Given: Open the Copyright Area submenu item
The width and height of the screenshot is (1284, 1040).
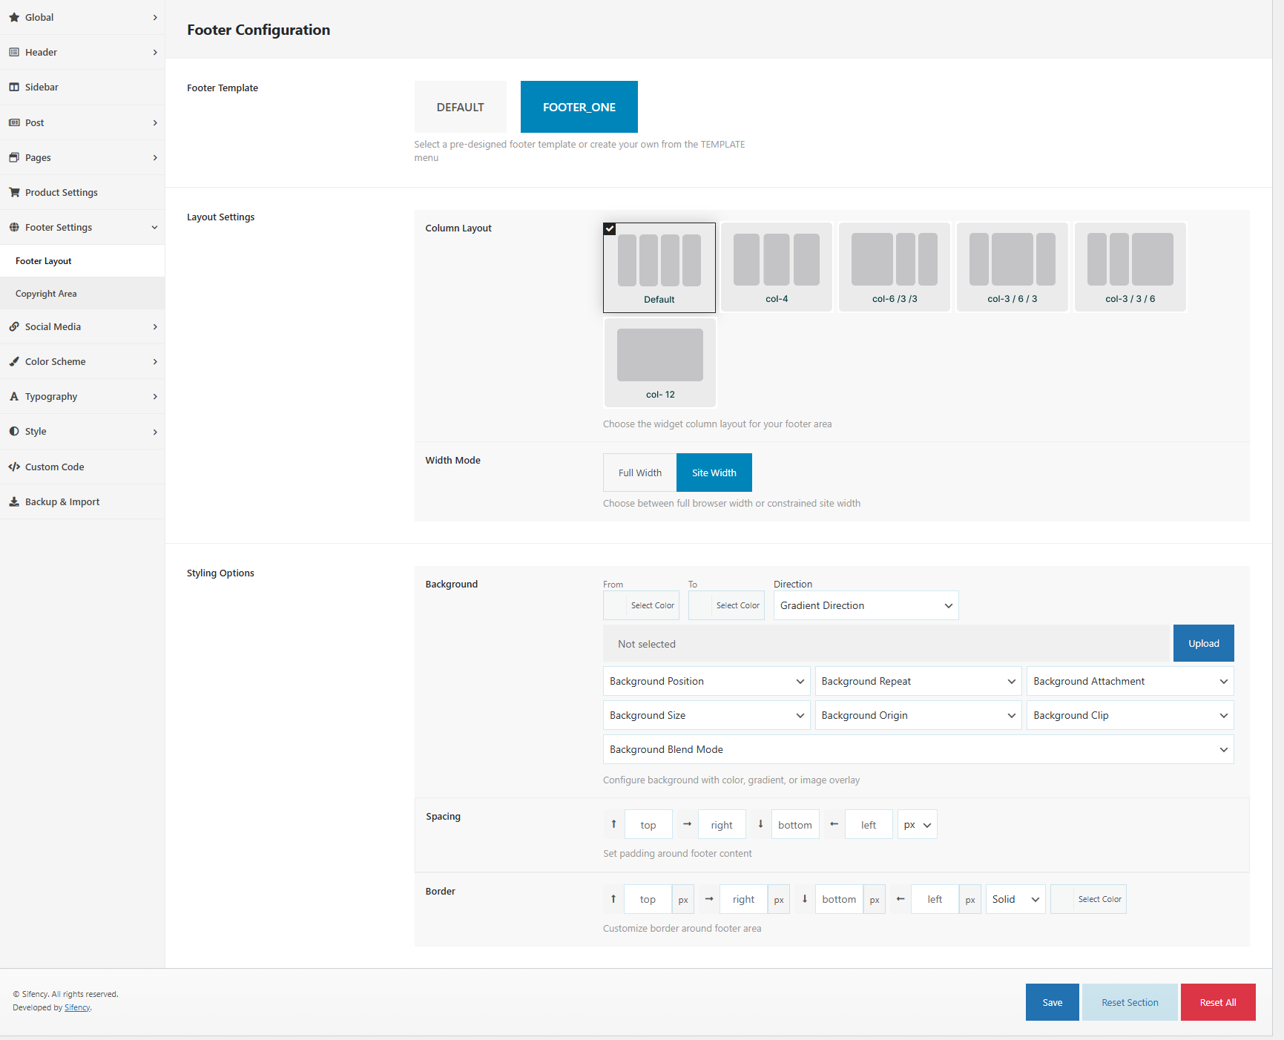Looking at the screenshot, I should pos(46,294).
